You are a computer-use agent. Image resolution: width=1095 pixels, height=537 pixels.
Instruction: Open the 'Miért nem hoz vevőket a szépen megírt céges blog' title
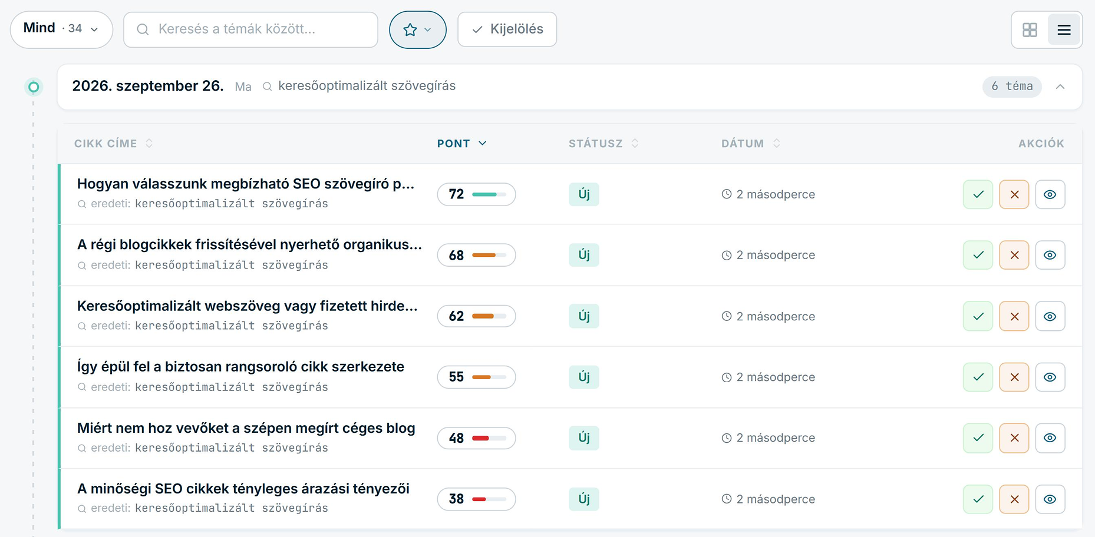246,428
